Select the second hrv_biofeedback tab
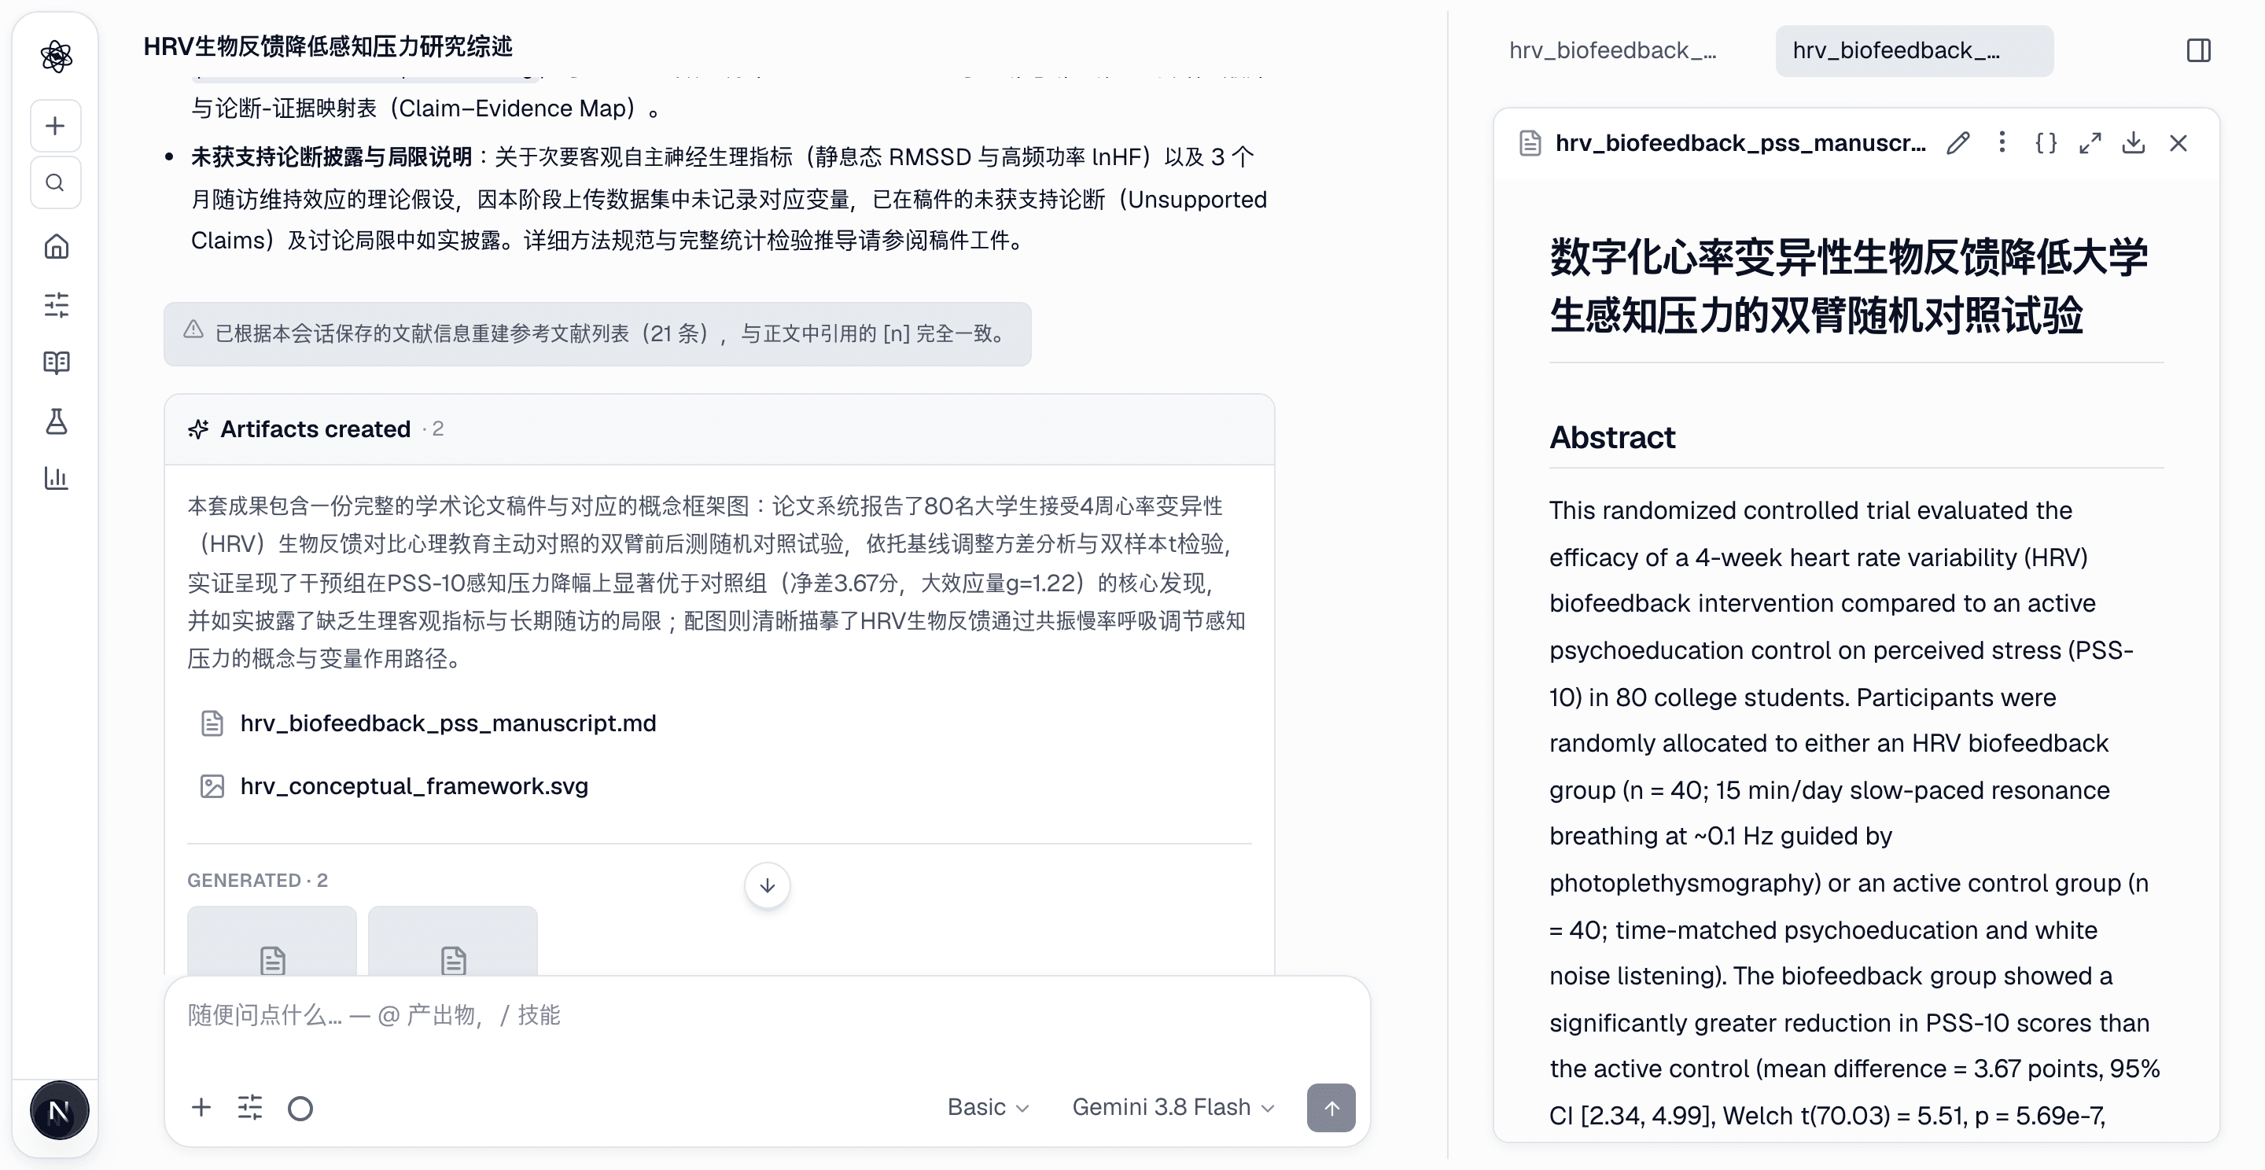Screen dimensions: 2265x1170 point(1914,51)
